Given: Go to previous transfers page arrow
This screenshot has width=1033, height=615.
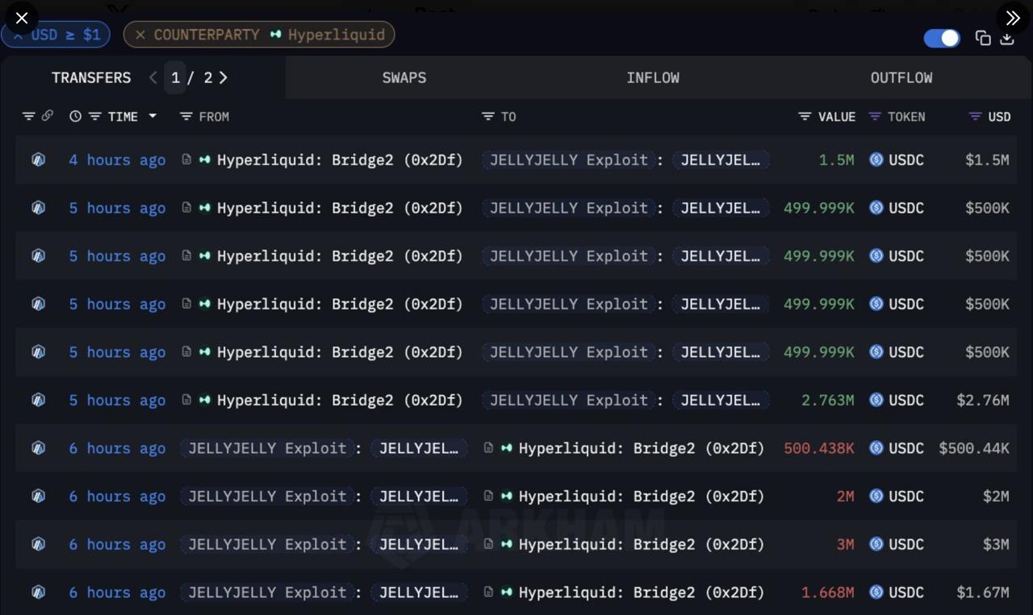Looking at the screenshot, I should tap(153, 77).
